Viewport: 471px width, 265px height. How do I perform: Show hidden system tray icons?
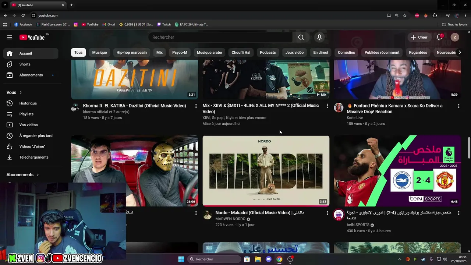pos(400,259)
